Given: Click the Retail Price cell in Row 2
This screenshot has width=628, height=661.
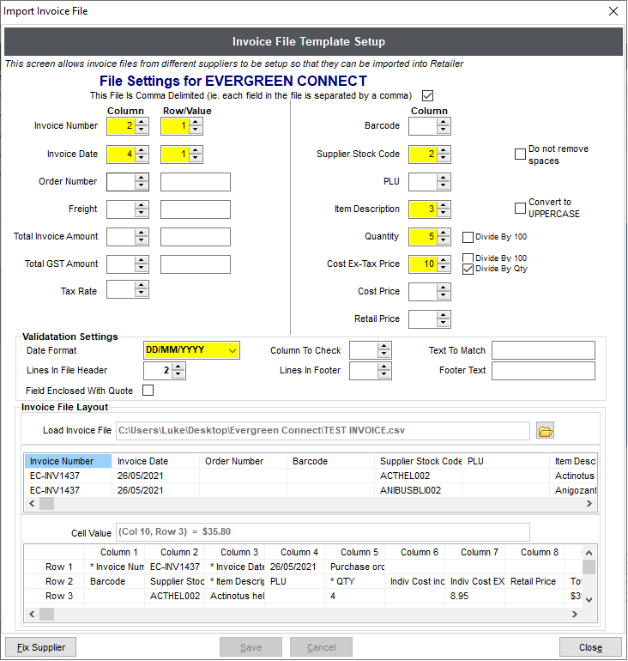Looking at the screenshot, I should [535, 581].
